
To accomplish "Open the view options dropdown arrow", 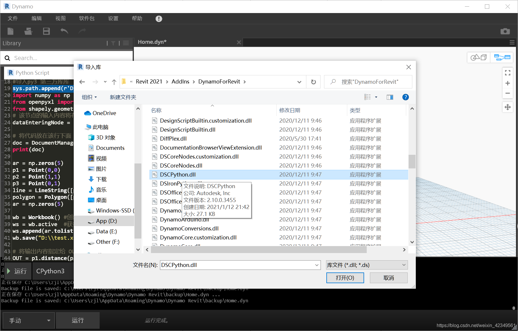I will pyautogui.click(x=376, y=97).
